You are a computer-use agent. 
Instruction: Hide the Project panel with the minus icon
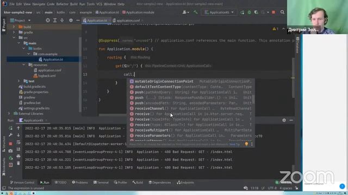coord(78,21)
